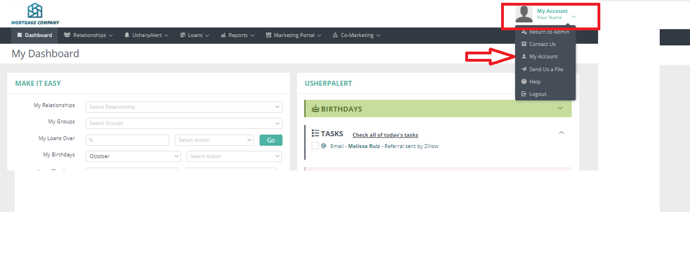This screenshot has height=268, width=690.
Task: Click the user avatar picture
Action: (x=524, y=14)
